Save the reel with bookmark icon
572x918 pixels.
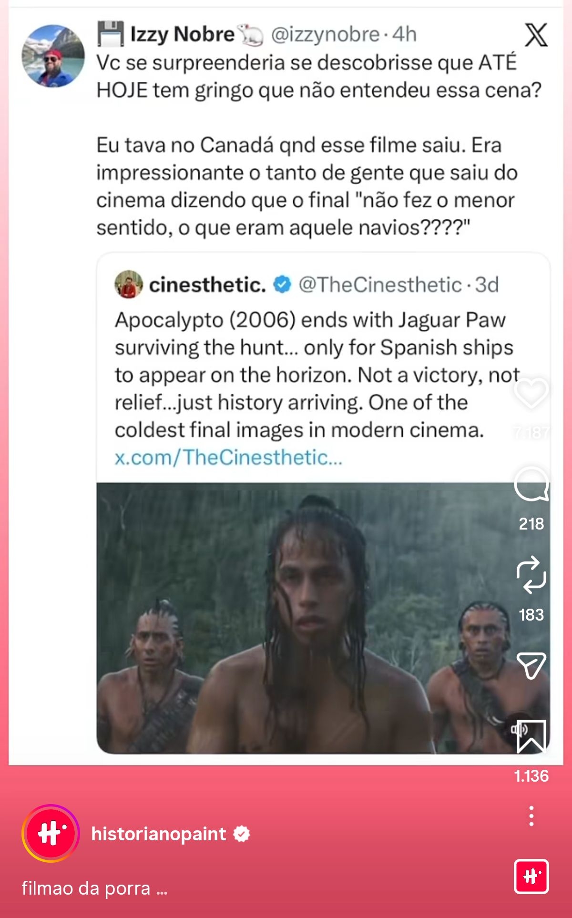pyautogui.click(x=531, y=737)
